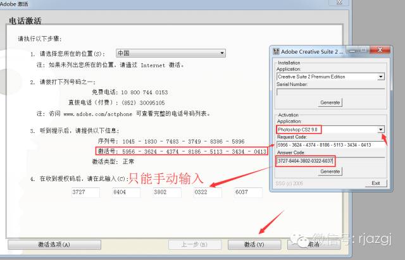Click the 激活类型: 正常 text

tap(113, 161)
